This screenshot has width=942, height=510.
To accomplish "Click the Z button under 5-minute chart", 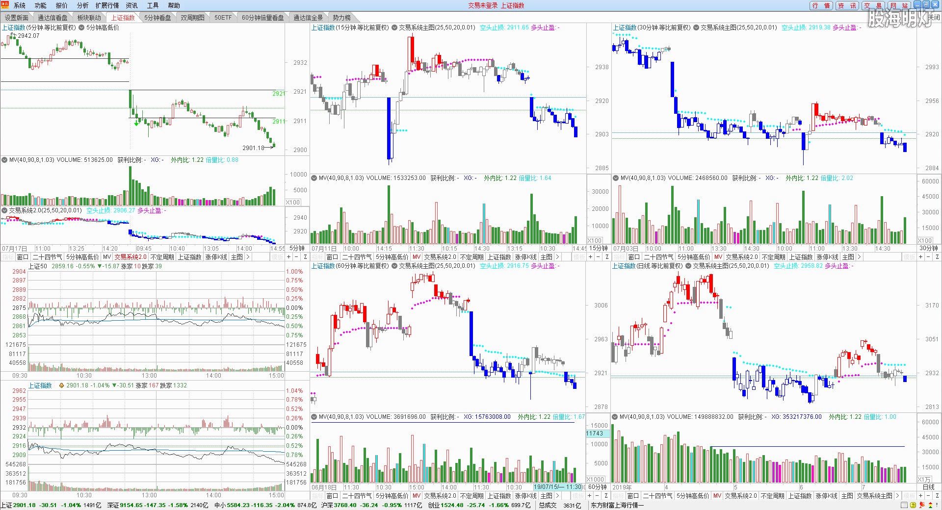I will pos(305,257).
